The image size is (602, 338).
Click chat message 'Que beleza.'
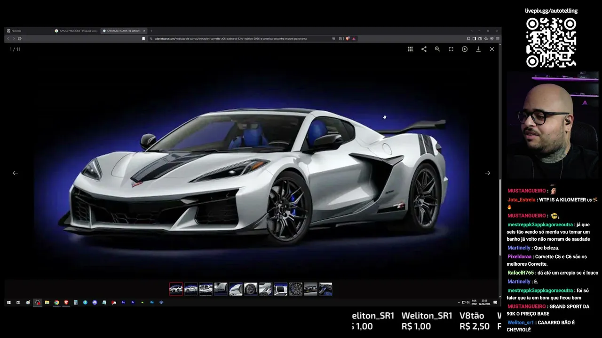pyautogui.click(x=547, y=248)
